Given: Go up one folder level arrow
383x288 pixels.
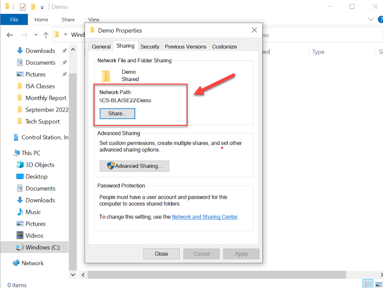Looking at the screenshot, I should coord(46,35).
